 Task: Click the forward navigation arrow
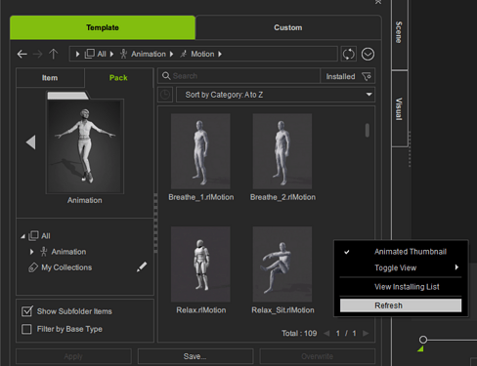point(37,54)
